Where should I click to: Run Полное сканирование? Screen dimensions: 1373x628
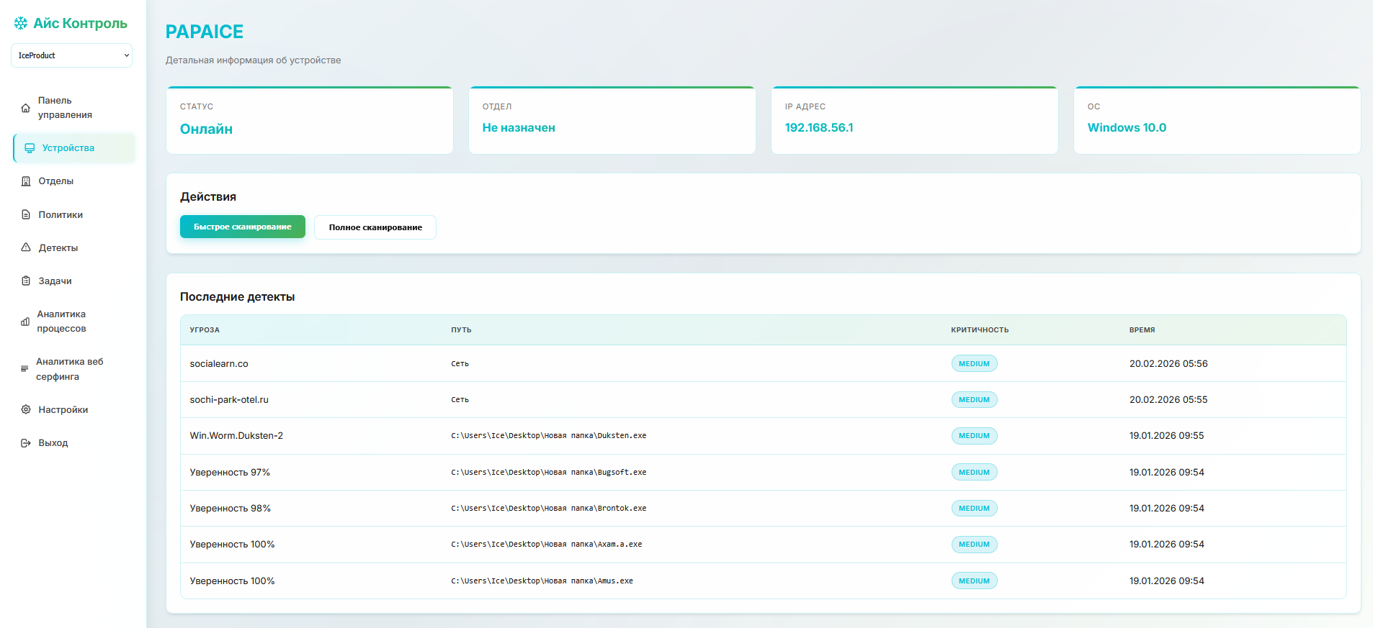click(375, 227)
